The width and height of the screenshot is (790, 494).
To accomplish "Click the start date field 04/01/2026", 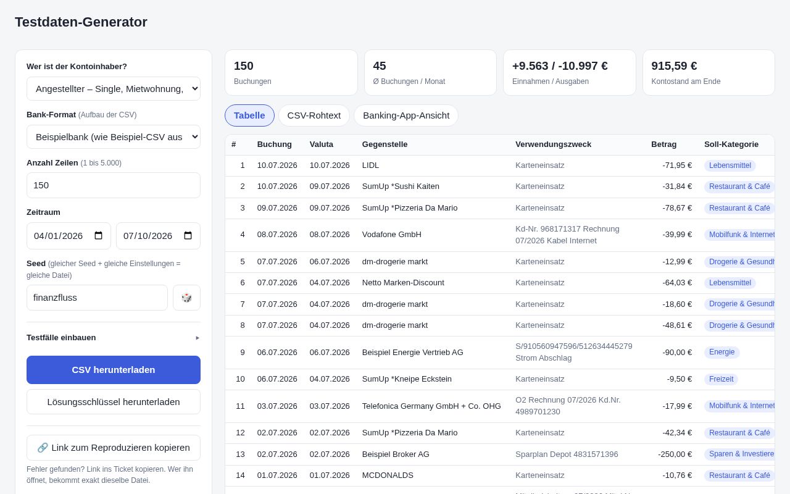I will point(69,236).
